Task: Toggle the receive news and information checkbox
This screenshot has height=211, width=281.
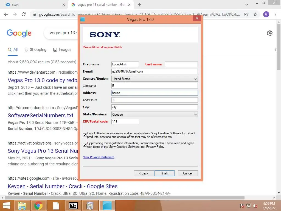Action: 85,135
